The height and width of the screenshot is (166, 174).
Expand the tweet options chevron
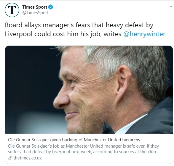(171, 7)
